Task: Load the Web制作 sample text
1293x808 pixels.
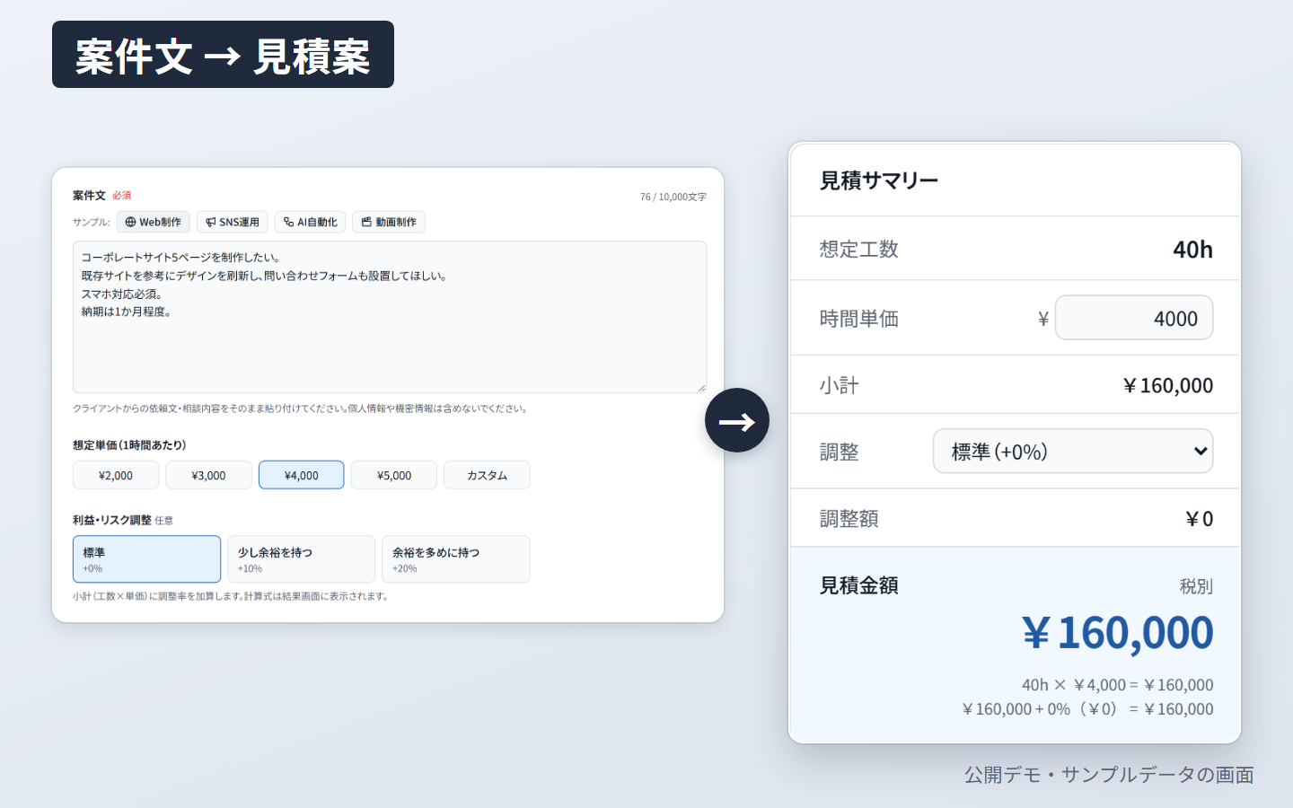Action: tap(153, 222)
